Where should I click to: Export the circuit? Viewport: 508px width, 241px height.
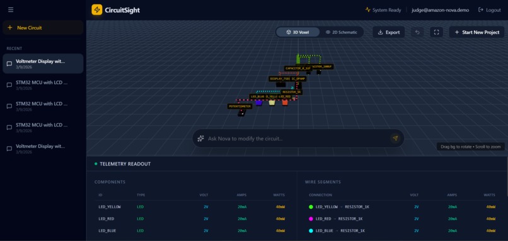(388, 32)
